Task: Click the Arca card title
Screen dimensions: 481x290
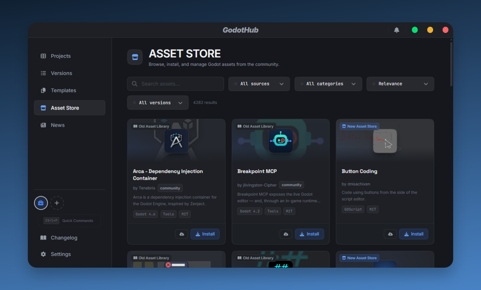Action: coord(168,175)
